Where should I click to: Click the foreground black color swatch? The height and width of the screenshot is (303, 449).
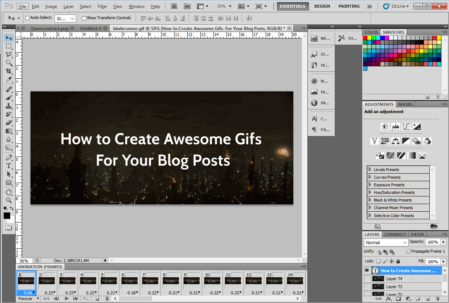7,215
